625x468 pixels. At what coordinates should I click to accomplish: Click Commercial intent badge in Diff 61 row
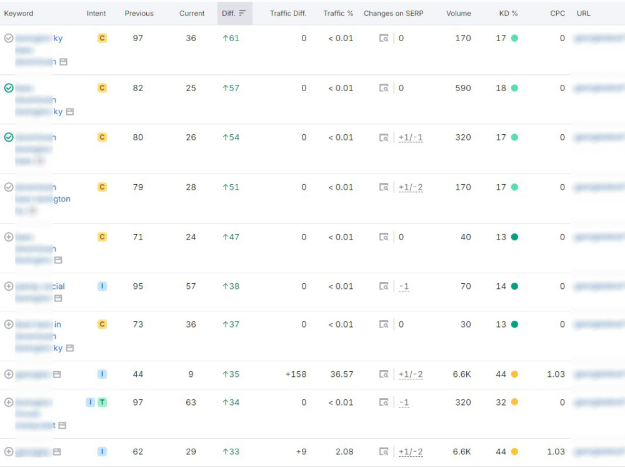[102, 38]
